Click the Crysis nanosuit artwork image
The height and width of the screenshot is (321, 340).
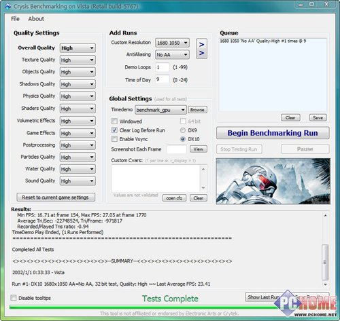click(x=273, y=181)
